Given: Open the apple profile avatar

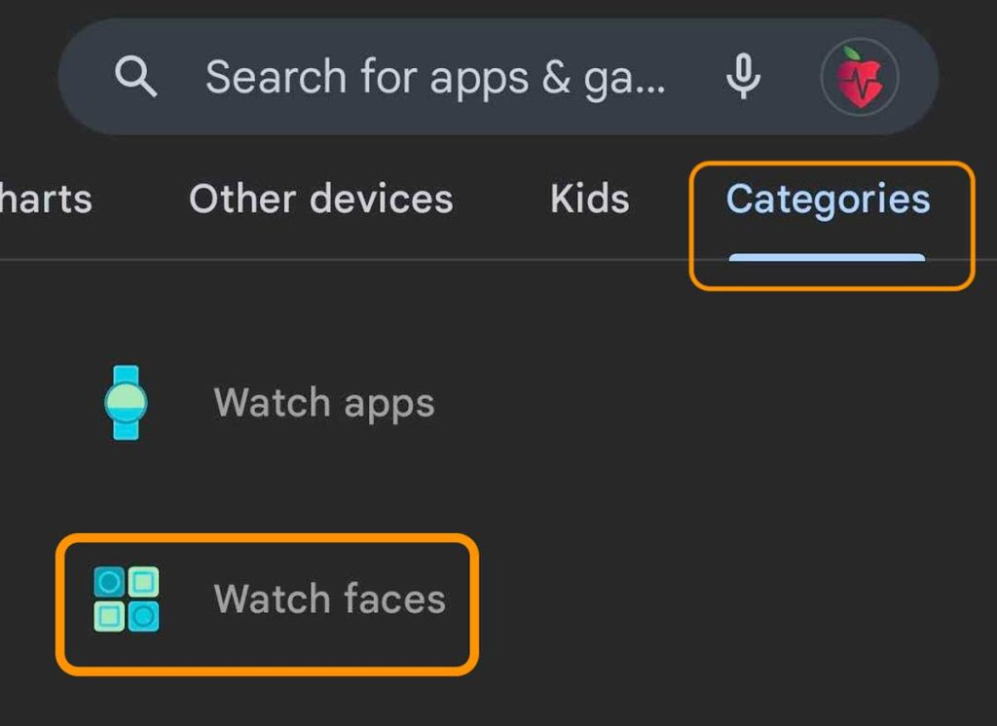Looking at the screenshot, I should pos(859,78).
